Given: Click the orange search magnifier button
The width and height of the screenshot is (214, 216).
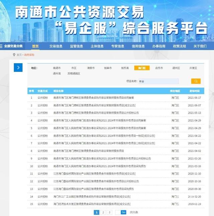Looking at the screenshot, I should coord(196,81).
